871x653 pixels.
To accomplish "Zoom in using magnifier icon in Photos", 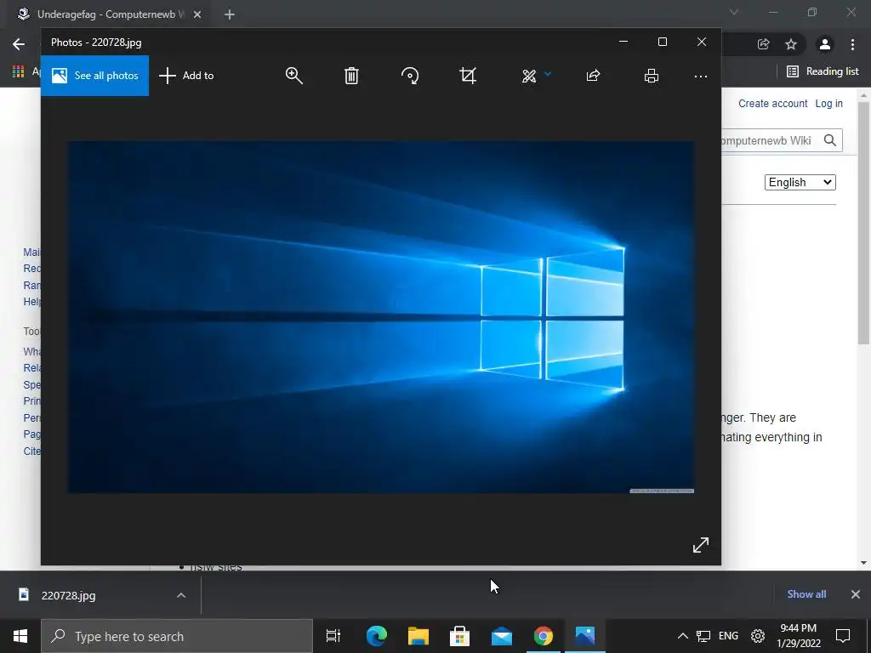I will point(293,76).
